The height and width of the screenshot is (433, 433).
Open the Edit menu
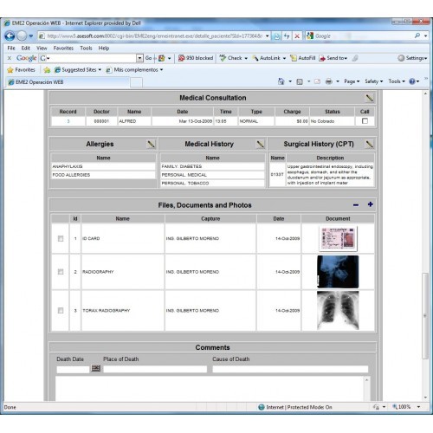(26, 48)
